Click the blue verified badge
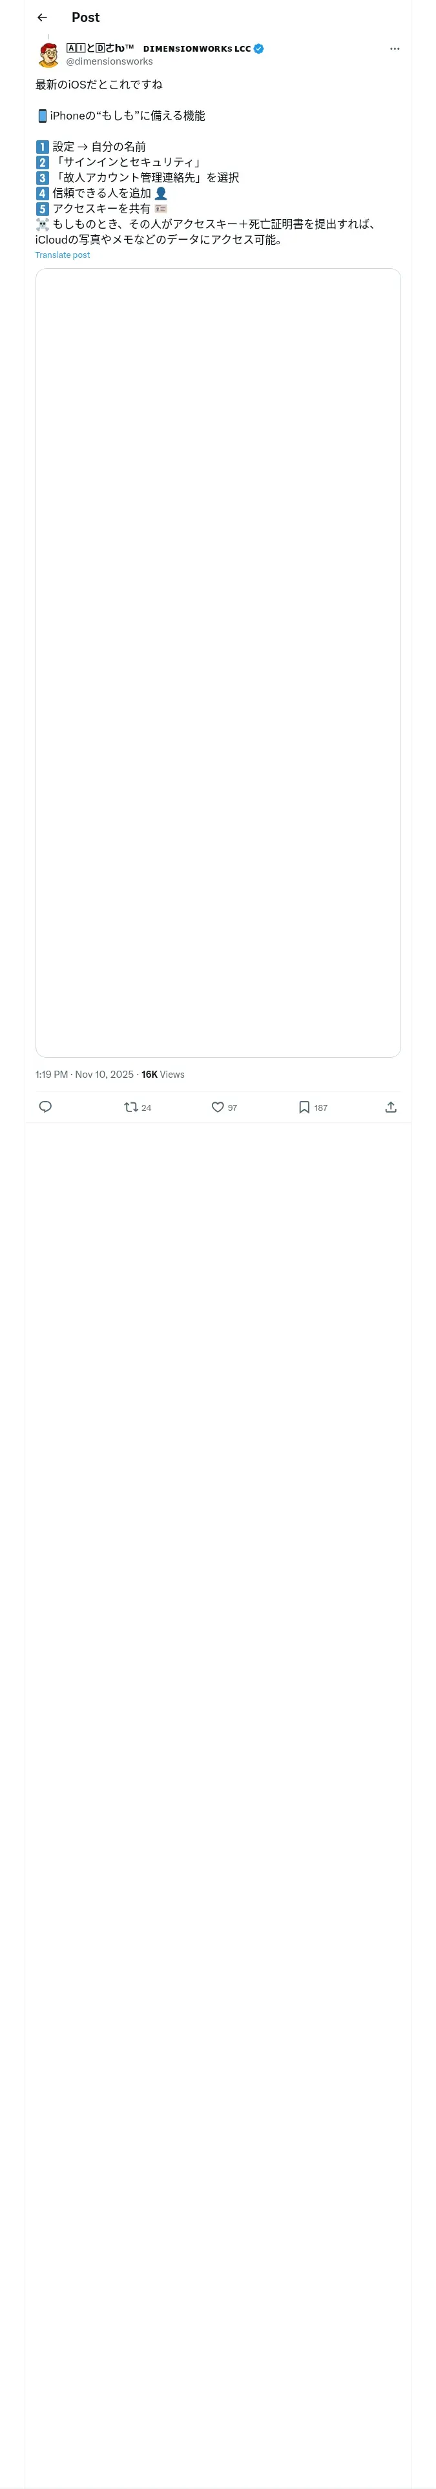Image resolution: width=436 pixels, height=2489 pixels. [x=258, y=48]
